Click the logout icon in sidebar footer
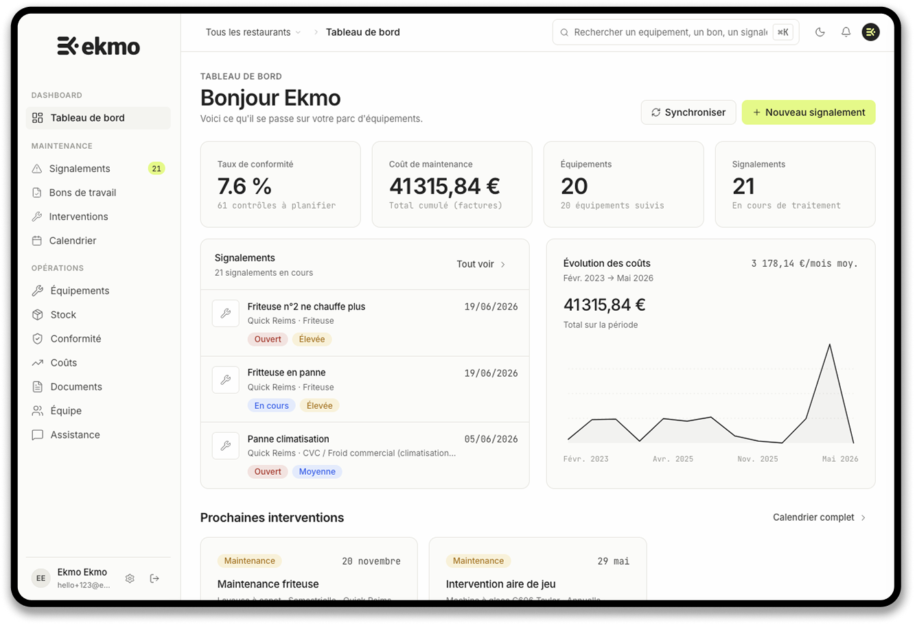915x625 pixels. tap(154, 578)
